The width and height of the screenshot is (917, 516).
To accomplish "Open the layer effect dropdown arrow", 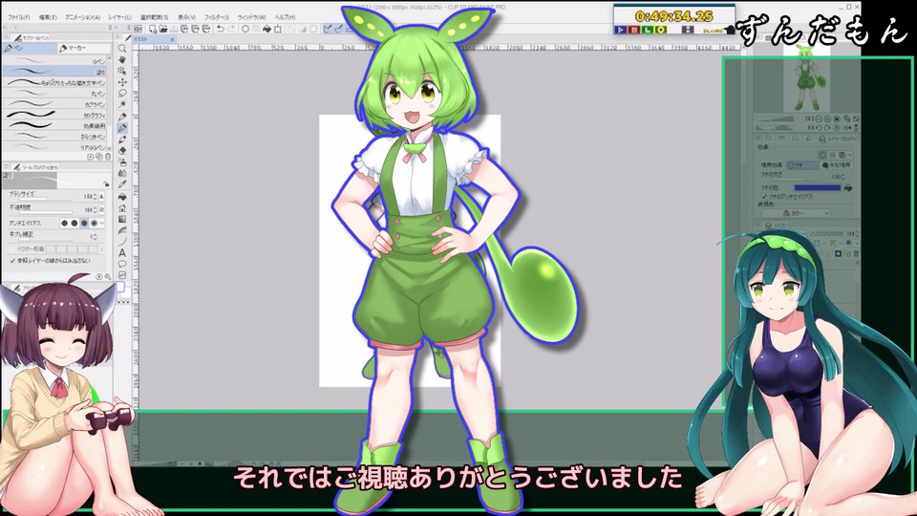I will pyautogui.click(x=850, y=155).
